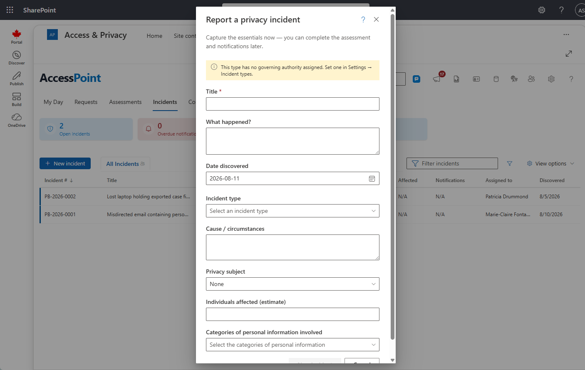Open Build in the left rail
The width and height of the screenshot is (585, 370).
(17, 99)
